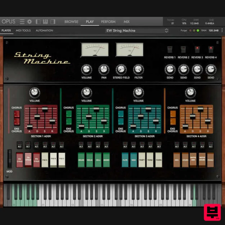Viewport: 225px width, 225px height.
Task: Click the red Purge indicator dot
Action: [x=190, y=30]
